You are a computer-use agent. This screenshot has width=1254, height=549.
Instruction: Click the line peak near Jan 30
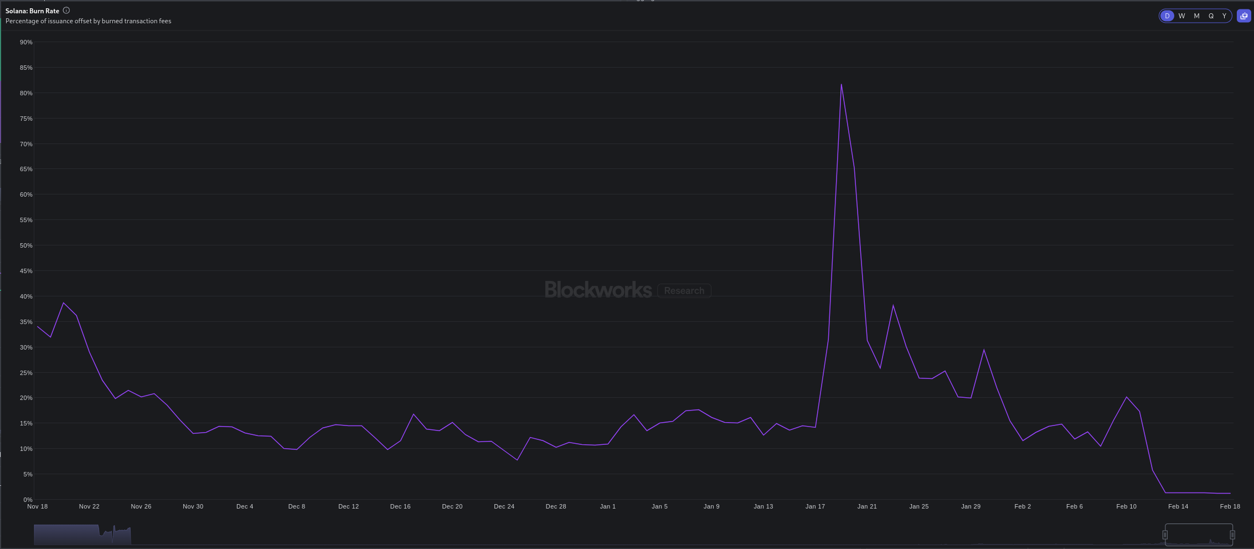984,350
